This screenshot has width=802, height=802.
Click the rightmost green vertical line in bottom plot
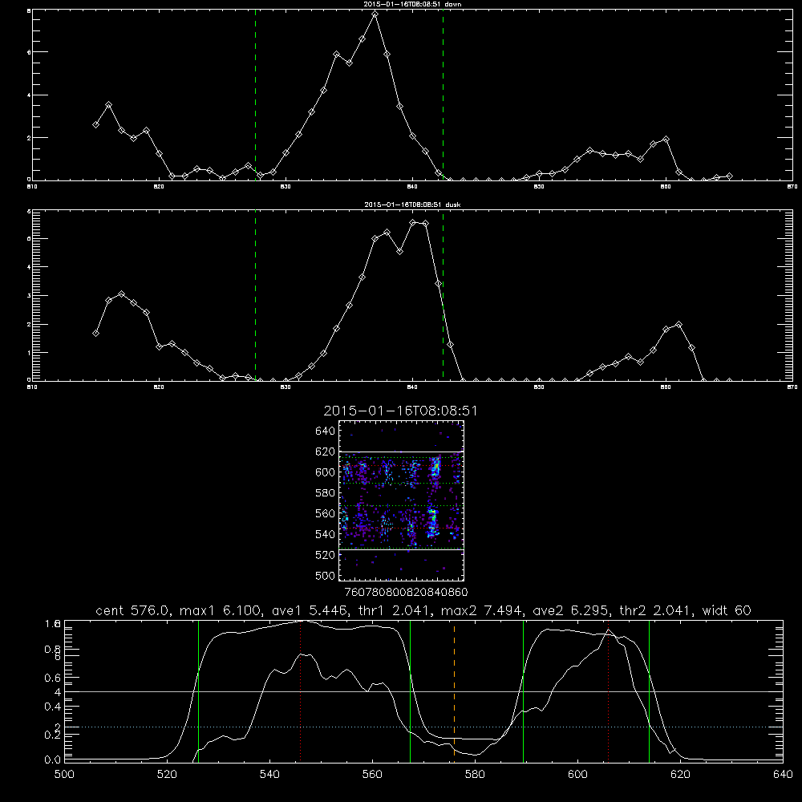649,691
